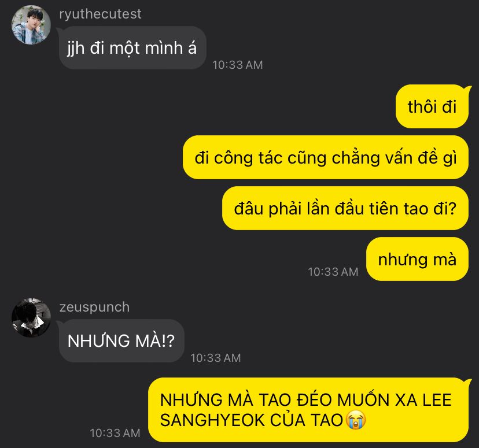Open ryuthecutest's profile picture
The width and height of the screenshot is (479, 448).
31,25
